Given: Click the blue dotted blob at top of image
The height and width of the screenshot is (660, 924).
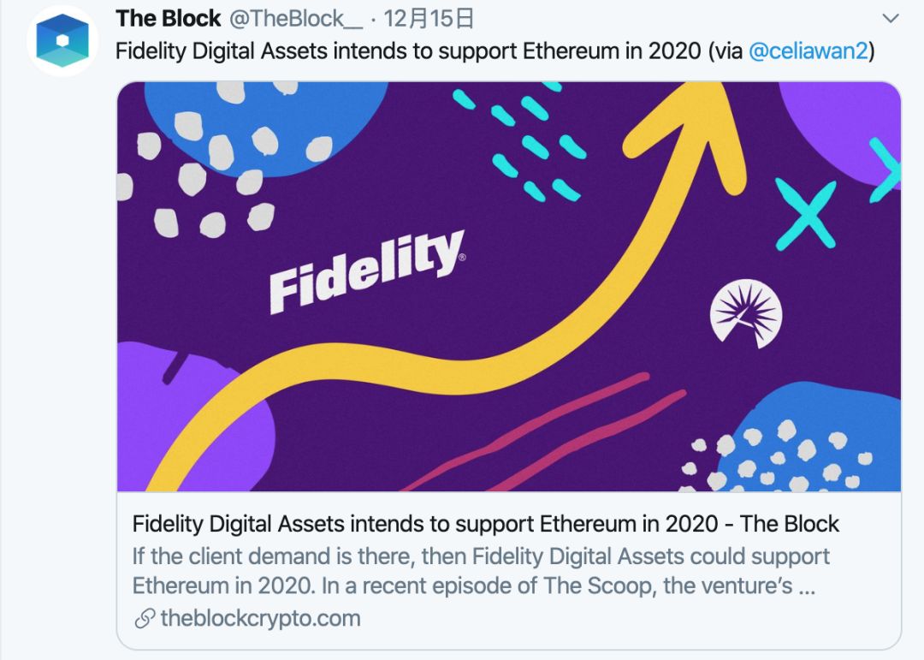Looking at the screenshot, I should [265, 128].
